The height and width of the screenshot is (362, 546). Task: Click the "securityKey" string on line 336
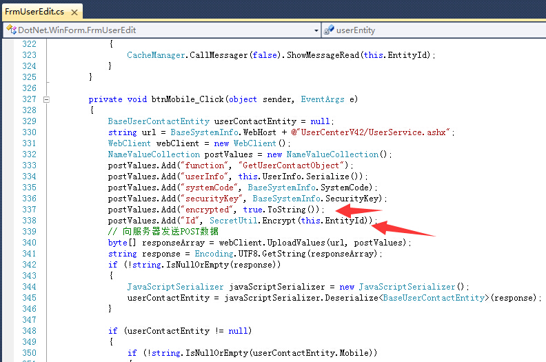click(212, 199)
